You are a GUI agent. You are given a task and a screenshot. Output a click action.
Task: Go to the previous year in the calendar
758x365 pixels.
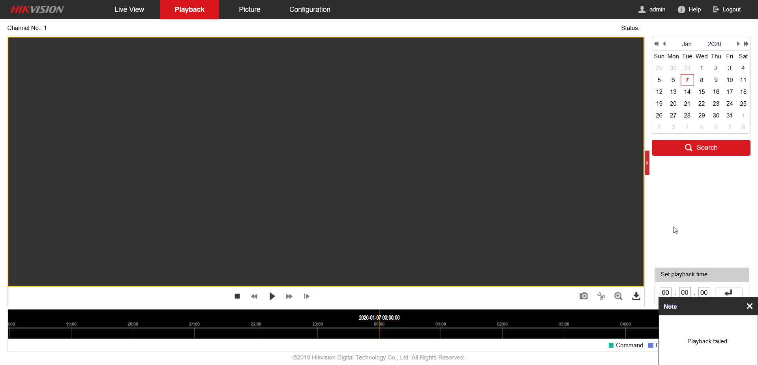656,44
